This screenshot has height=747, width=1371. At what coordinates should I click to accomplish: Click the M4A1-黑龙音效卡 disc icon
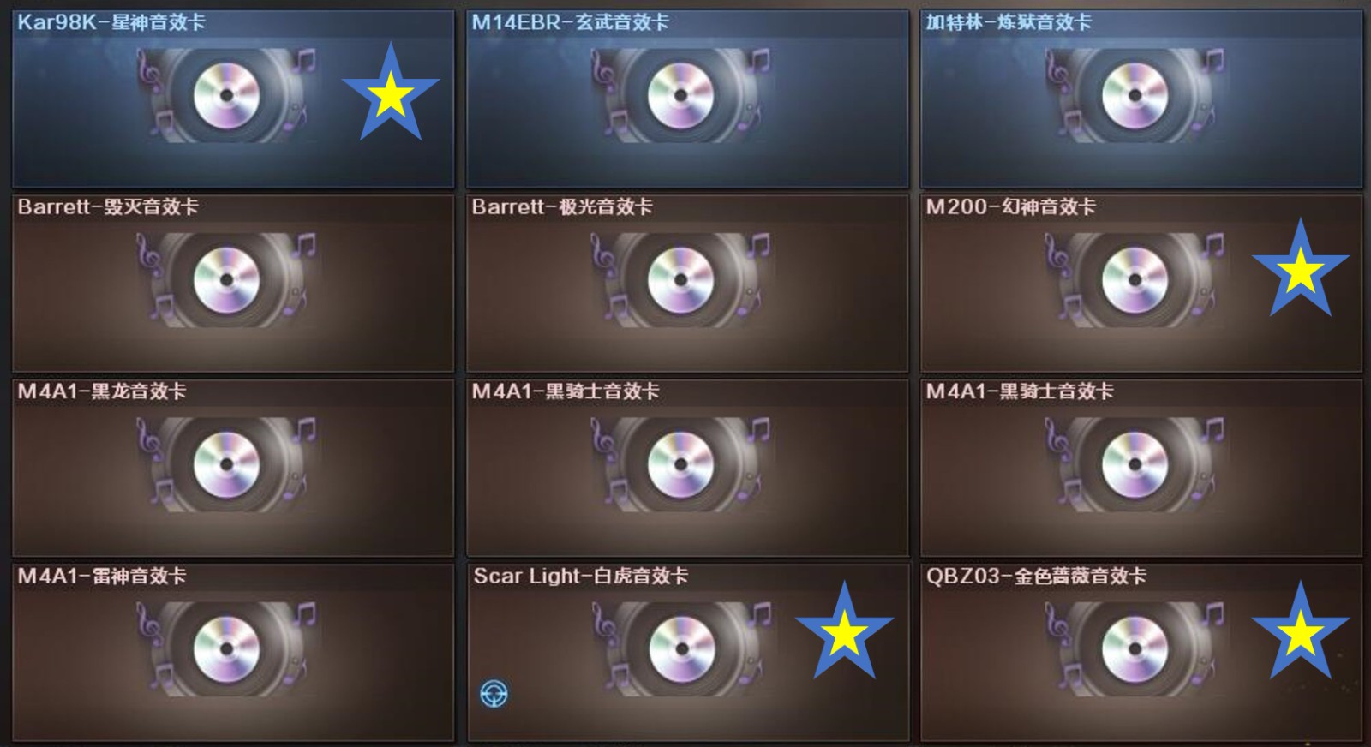[x=226, y=464]
